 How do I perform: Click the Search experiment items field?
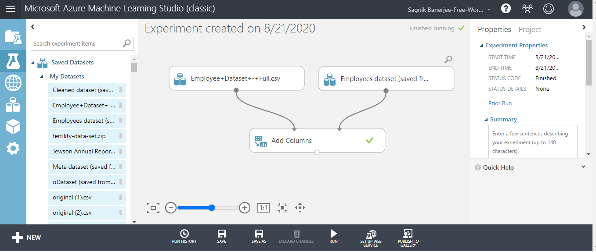coord(76,43)
